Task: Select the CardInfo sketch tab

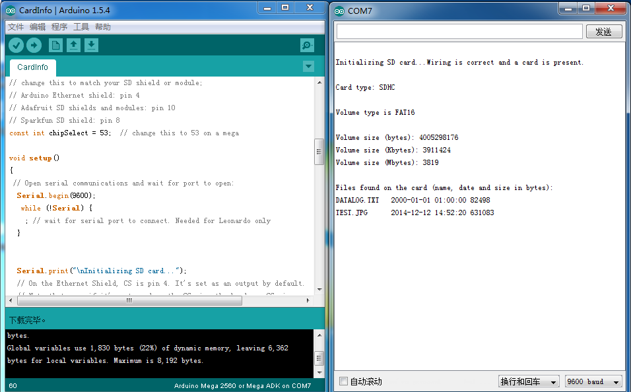Action: pos(32,67)
